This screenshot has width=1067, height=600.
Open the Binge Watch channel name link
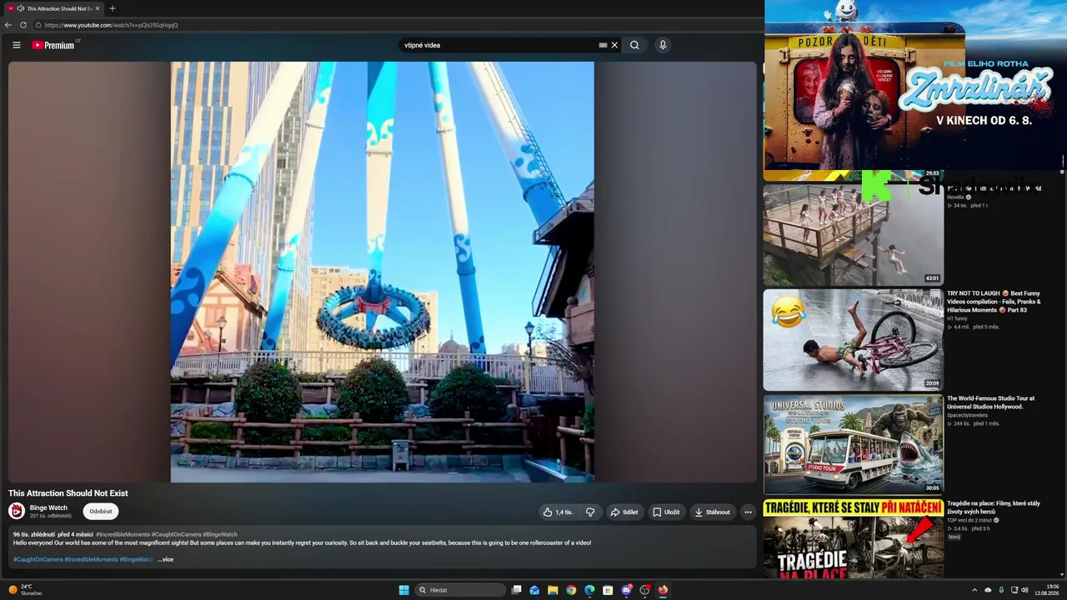pos(48,507)
